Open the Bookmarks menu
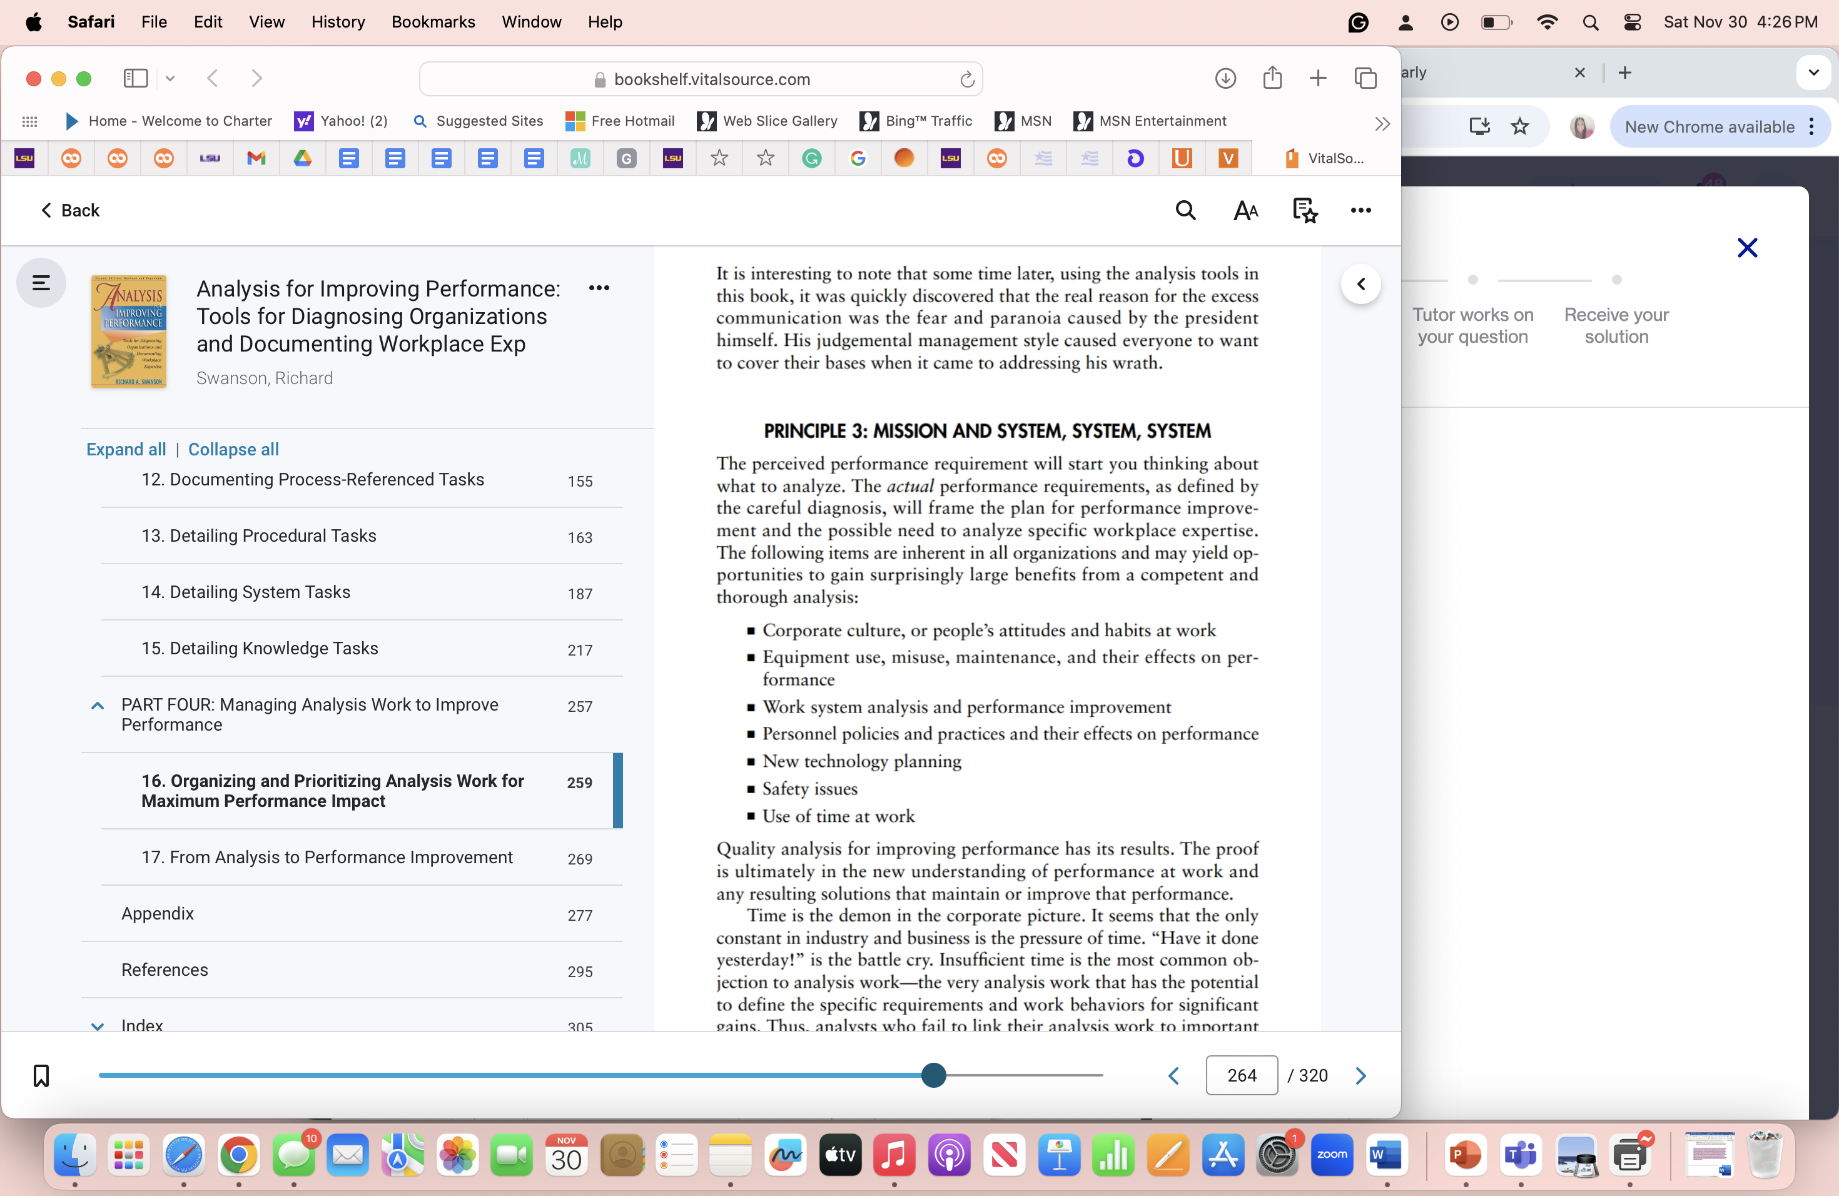 click(433, 22)
